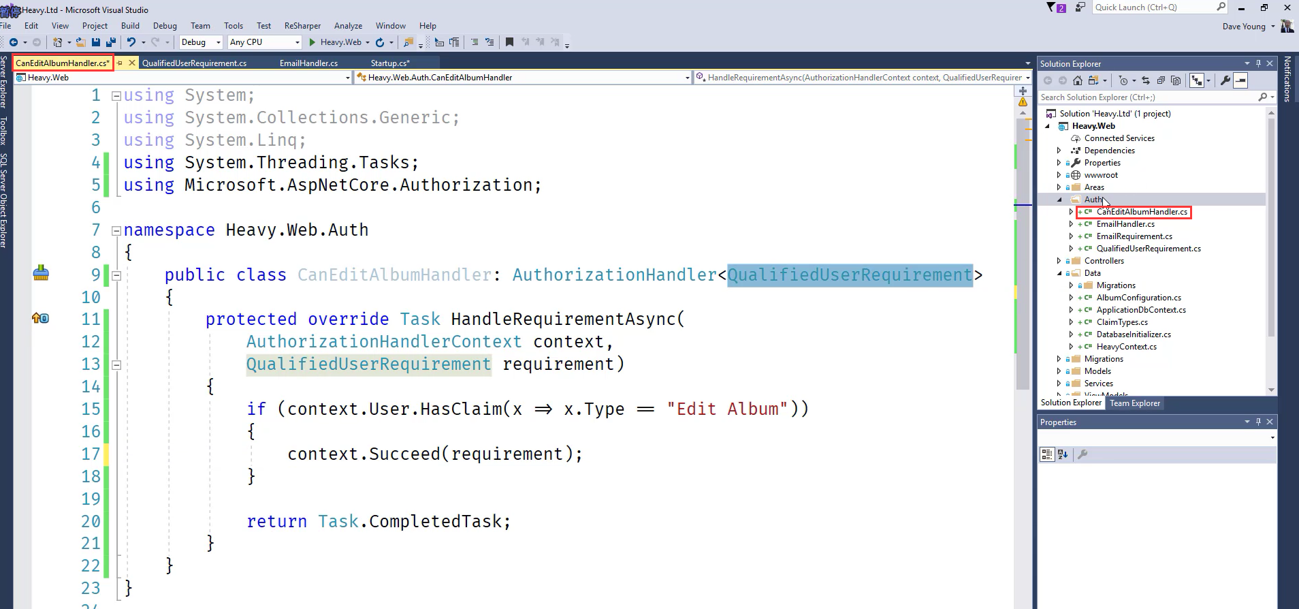The height and width of the screenshot is (609, 1299).
Task: Open the ReSharper menu
Action: [x=302, y=26]
